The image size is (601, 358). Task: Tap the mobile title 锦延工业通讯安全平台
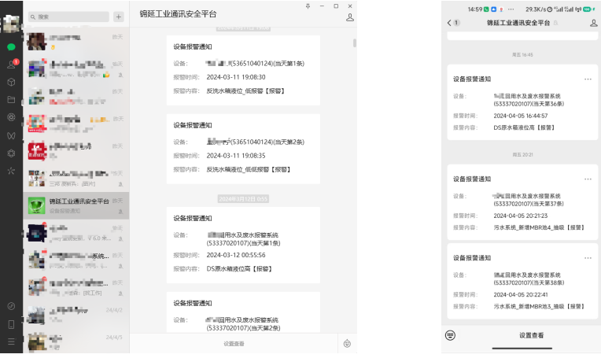click(518, 23)
